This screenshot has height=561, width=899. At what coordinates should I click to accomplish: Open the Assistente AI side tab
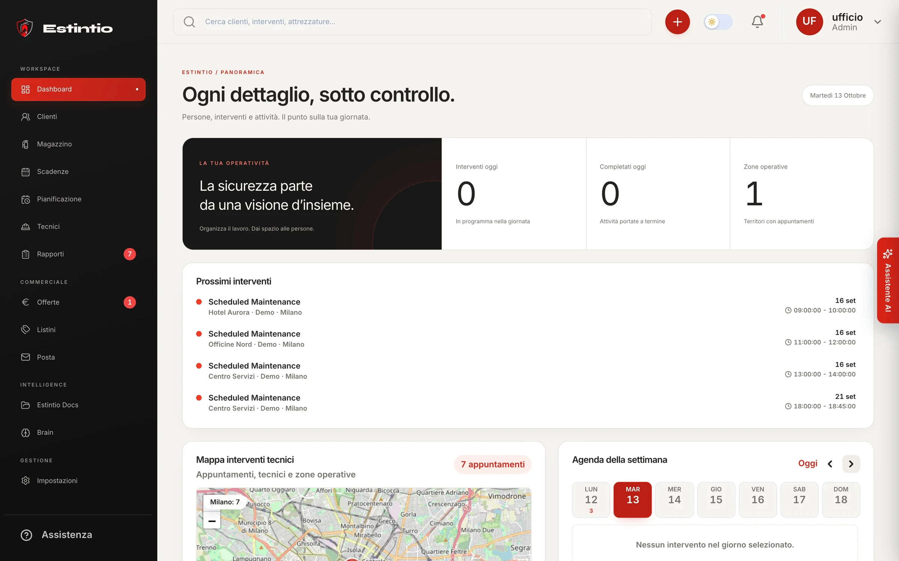888,280
